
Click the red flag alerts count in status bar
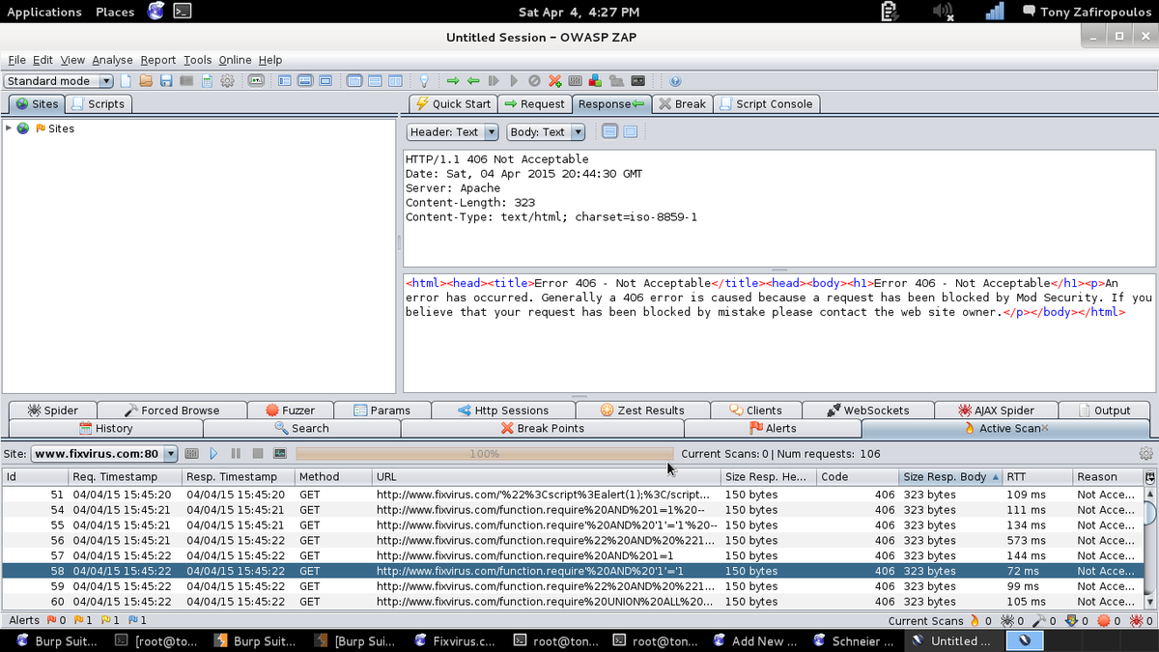pos(56,620)
